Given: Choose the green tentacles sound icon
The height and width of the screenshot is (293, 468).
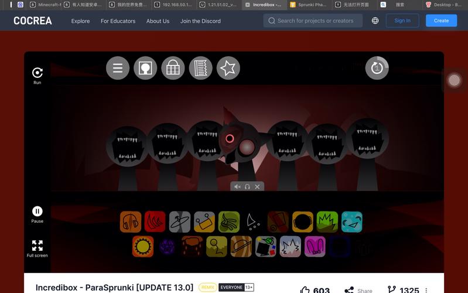Looking at the screenshot, I should tap(229, 222).
